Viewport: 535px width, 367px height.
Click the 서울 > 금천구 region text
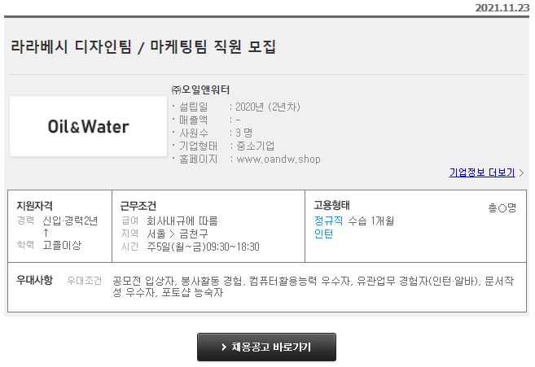pyautogui.click(x=178, y=234)
